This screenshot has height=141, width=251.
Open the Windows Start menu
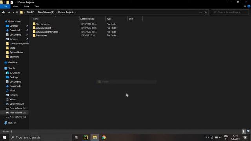[x=4, y=137]
